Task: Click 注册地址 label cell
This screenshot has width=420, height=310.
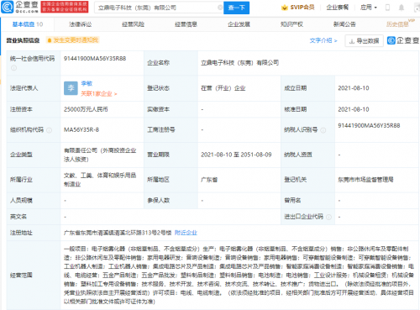Action: point(34,233)
